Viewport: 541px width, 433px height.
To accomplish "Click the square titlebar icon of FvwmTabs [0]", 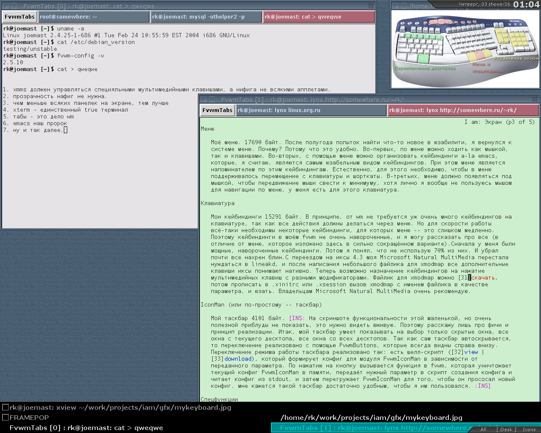I will point(14,6).
